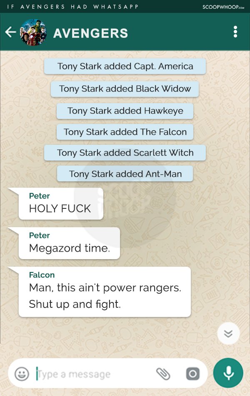Click the ScoopWhoop.com logo
The image size is (250, 396).
click(223, 7)
